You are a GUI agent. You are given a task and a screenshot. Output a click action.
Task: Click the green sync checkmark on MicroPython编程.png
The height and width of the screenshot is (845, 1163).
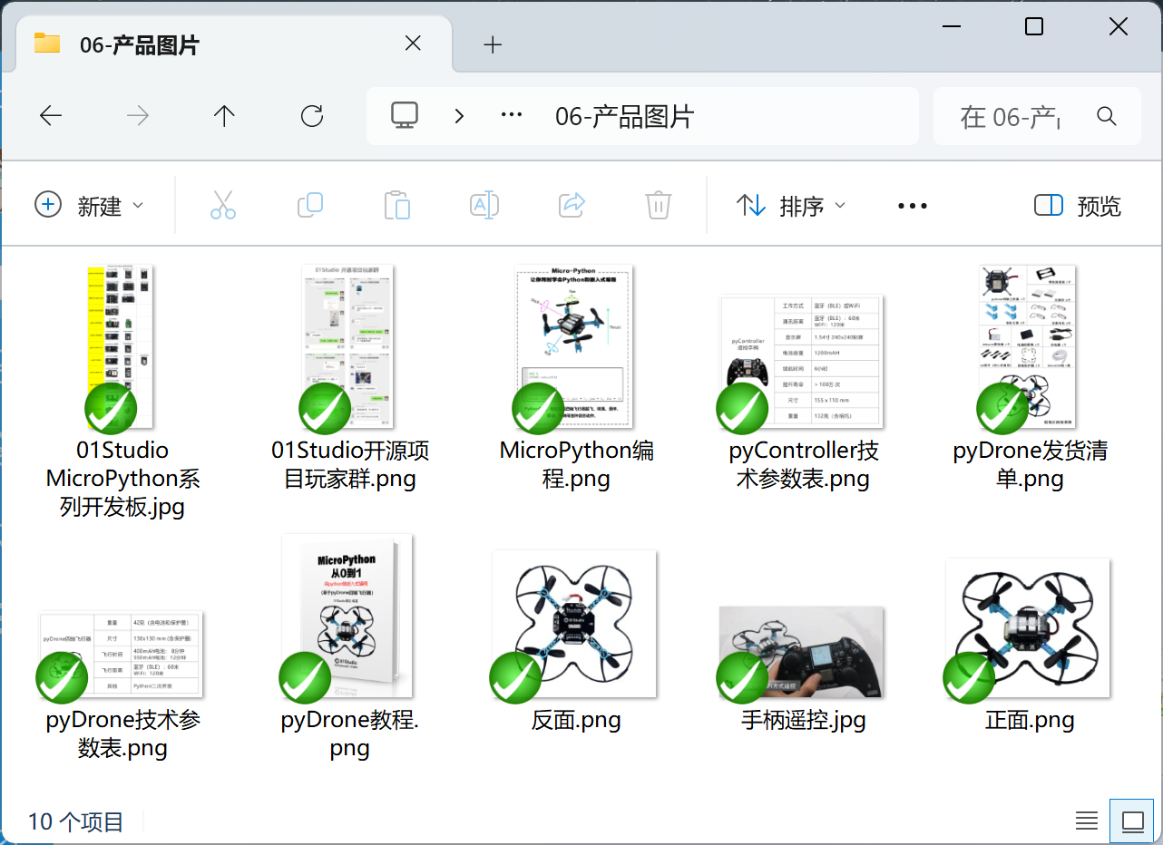tap(538, 408)
